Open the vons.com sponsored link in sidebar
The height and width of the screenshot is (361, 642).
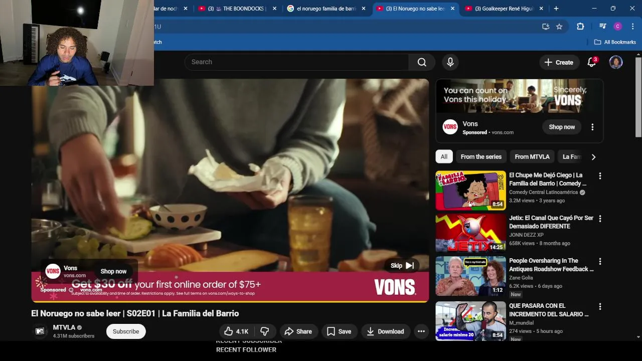[x=503, y=132]
